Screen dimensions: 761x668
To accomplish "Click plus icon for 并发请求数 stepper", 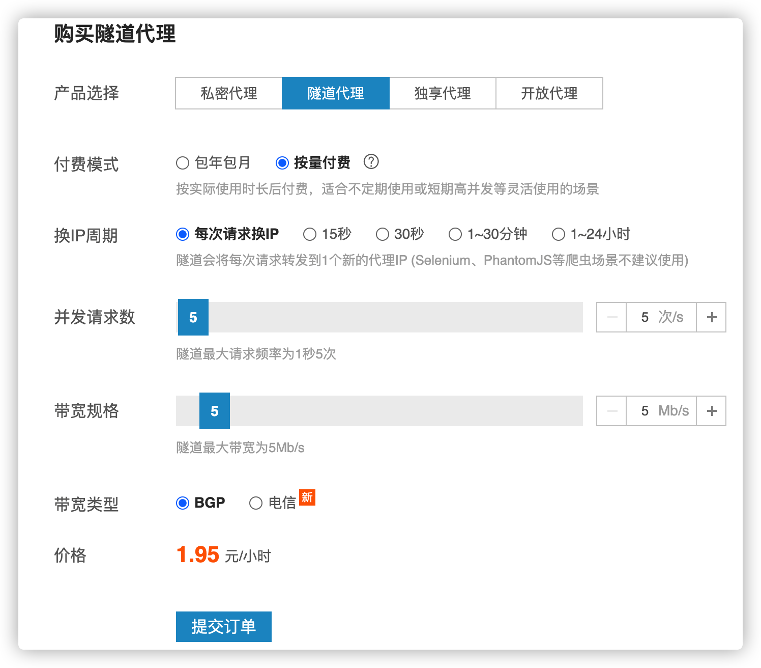I will pos(712,317).
